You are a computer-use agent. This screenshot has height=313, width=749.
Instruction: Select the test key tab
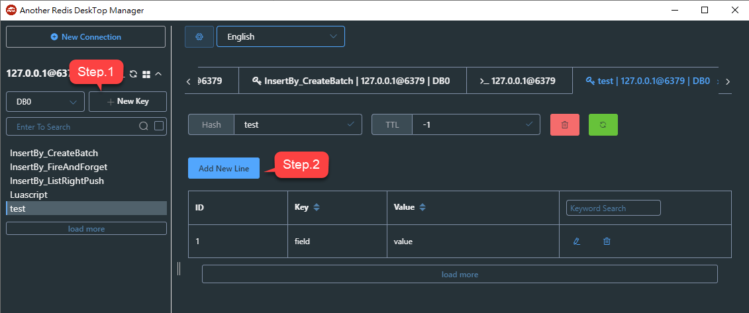point(647,81)
